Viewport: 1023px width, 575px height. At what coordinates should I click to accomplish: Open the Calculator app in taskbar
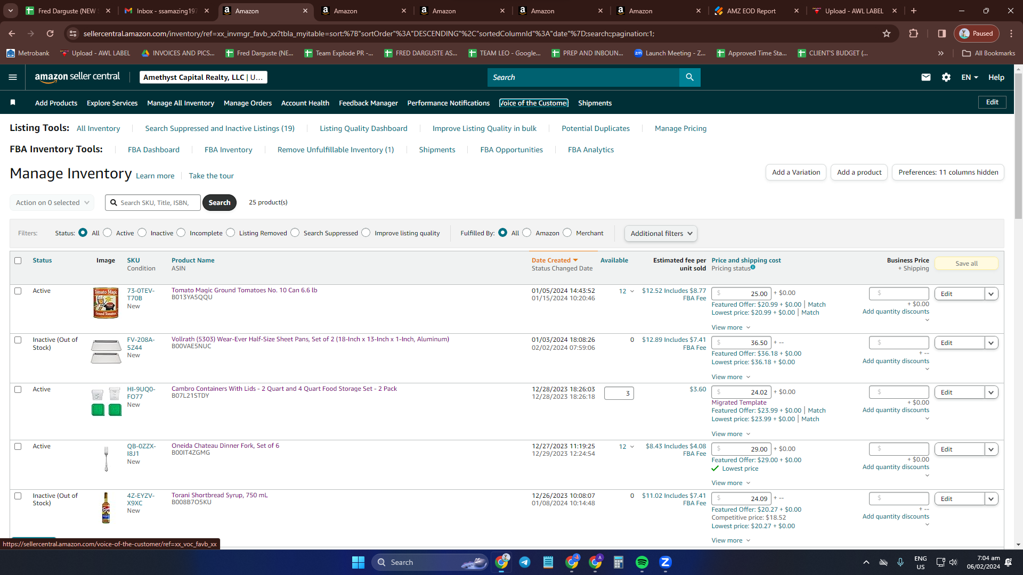(619, 562)
